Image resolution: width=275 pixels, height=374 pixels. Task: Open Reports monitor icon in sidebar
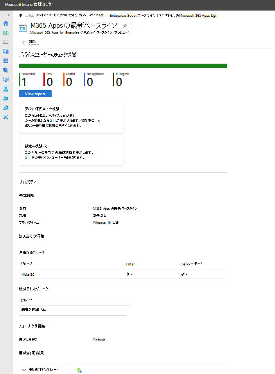[x=6, y=79]
